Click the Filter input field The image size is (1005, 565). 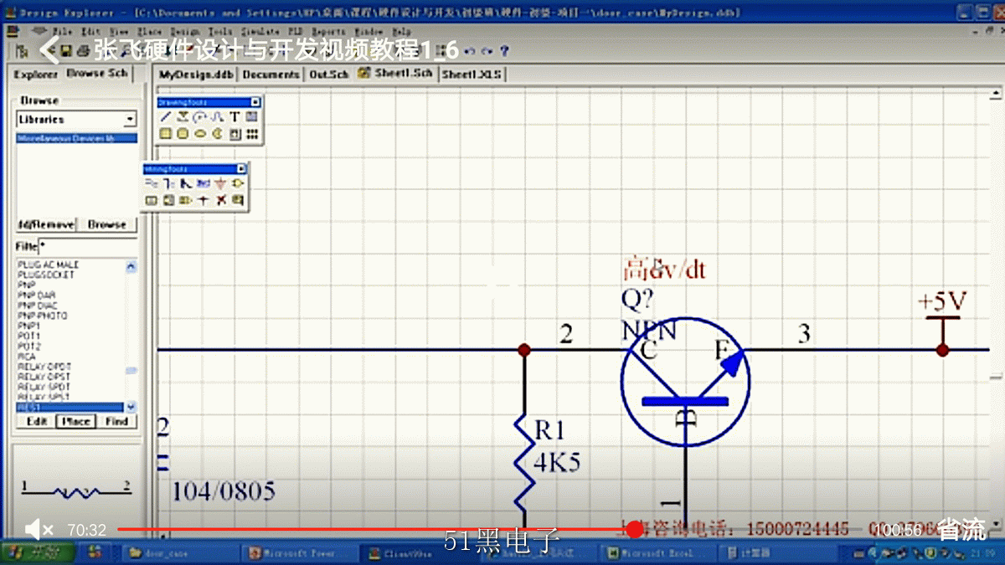[87, 247]
